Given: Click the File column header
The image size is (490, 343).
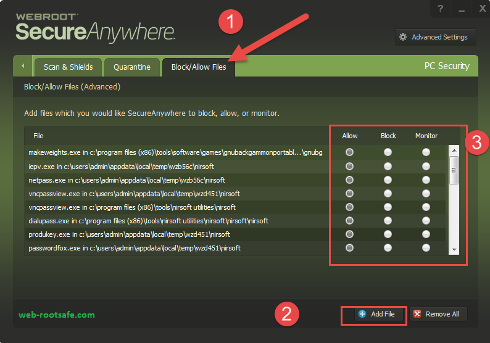Looking at the screenshot, I should coord(38,136).
